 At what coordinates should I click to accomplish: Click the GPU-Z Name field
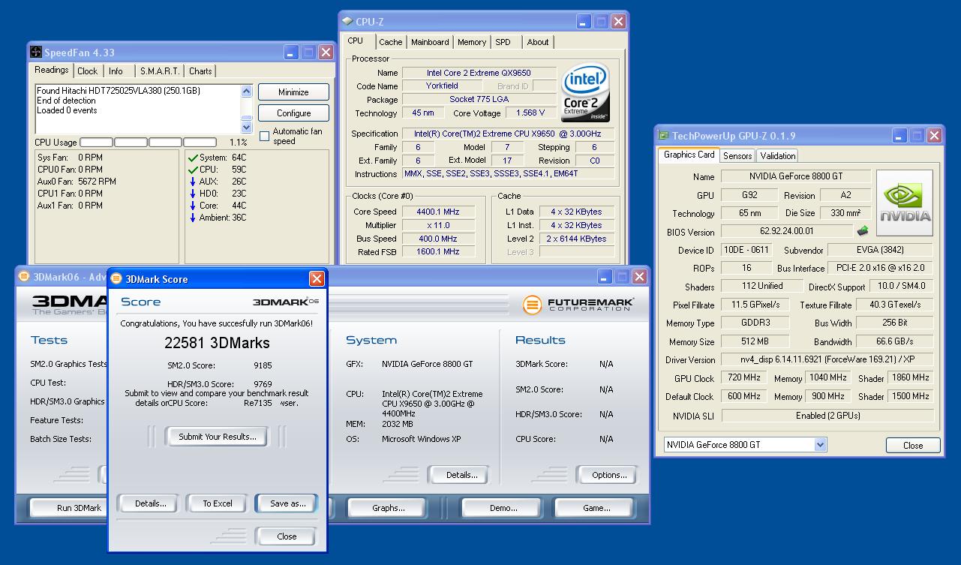796,176
